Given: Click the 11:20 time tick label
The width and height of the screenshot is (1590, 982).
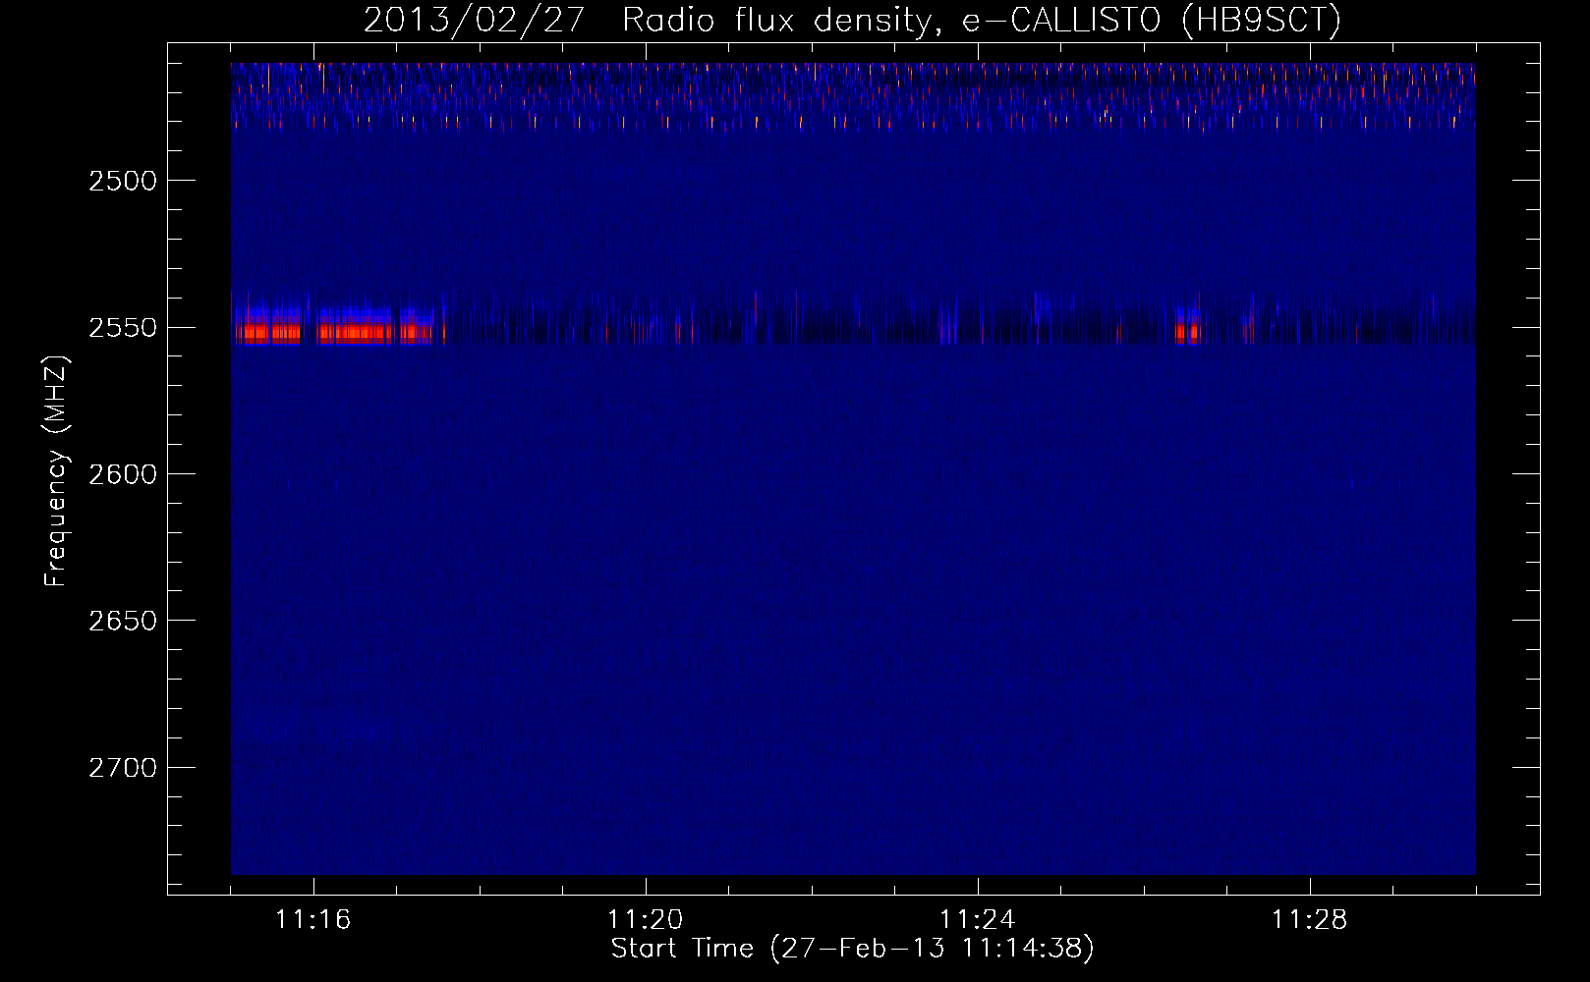Looking at the screenshot, I should click(x=645, y=920).
